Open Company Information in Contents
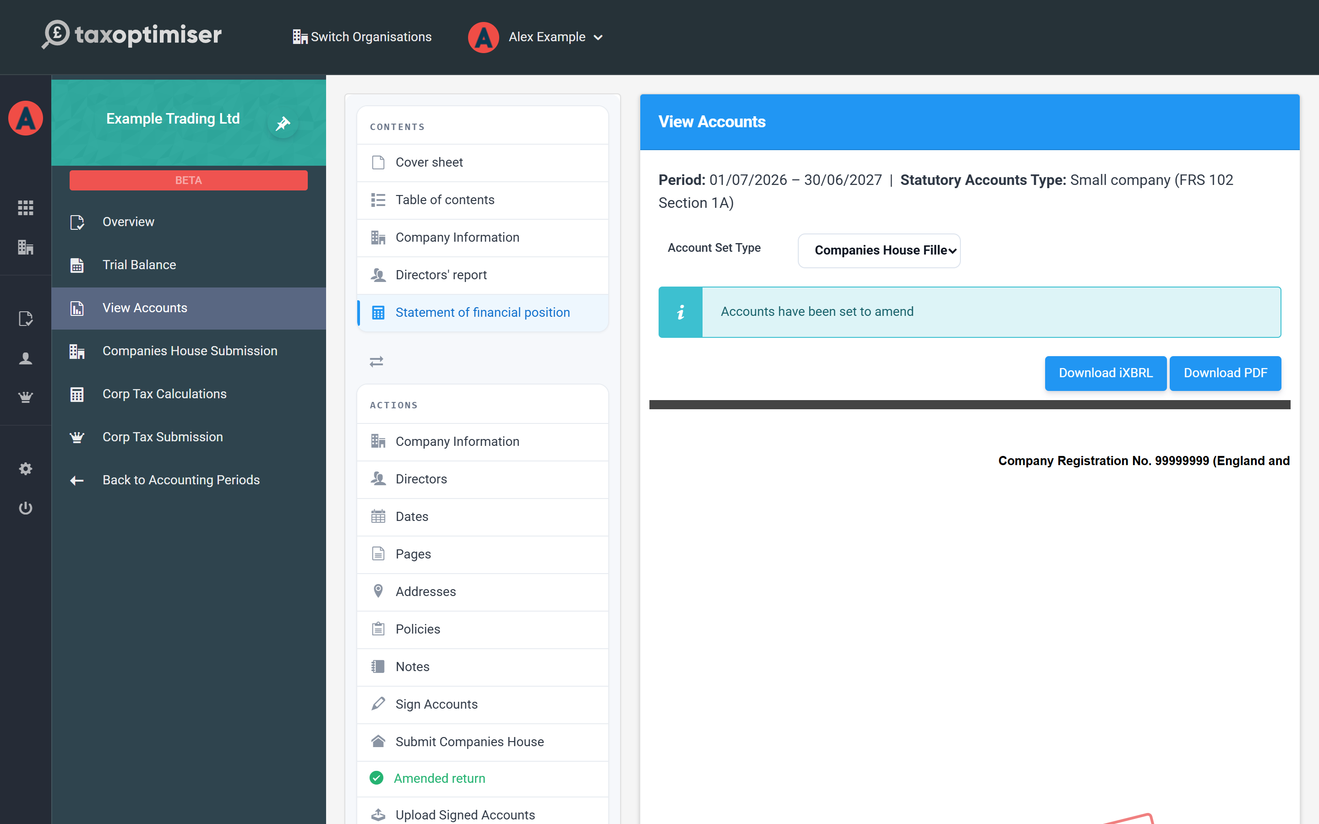This screenshot has height=824, width=1319. [x=482, y=238]
